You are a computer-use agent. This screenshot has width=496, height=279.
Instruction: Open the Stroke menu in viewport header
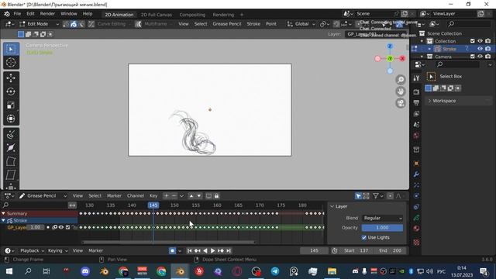[x=253, y=24]
